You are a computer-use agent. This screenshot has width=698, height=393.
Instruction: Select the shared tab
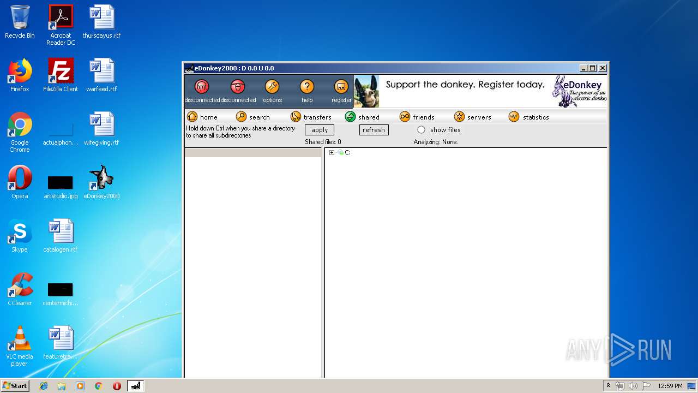(362, 117)
